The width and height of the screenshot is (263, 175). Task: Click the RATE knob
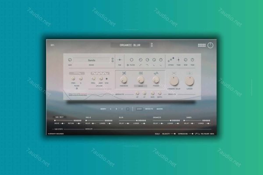(x=153, y=93)
